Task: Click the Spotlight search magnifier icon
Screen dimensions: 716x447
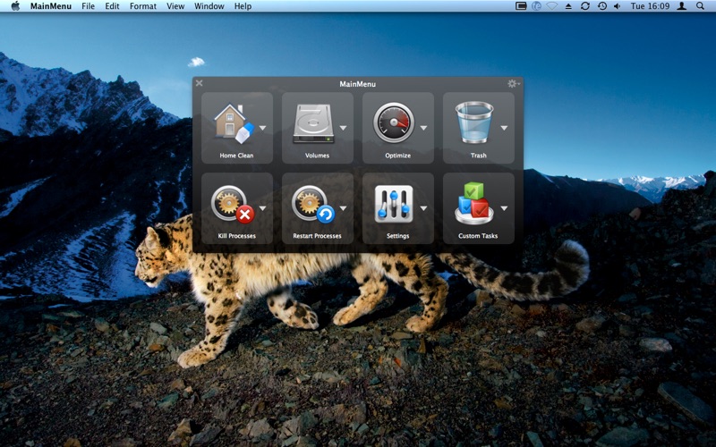Action: pos(700,6)
